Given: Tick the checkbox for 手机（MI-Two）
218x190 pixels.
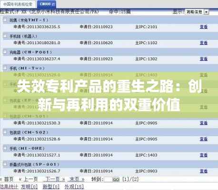Looking at the screenshot, I should coord(5,68).
